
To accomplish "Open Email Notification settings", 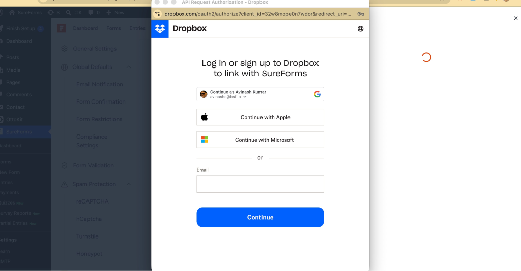I will [100, 84].
